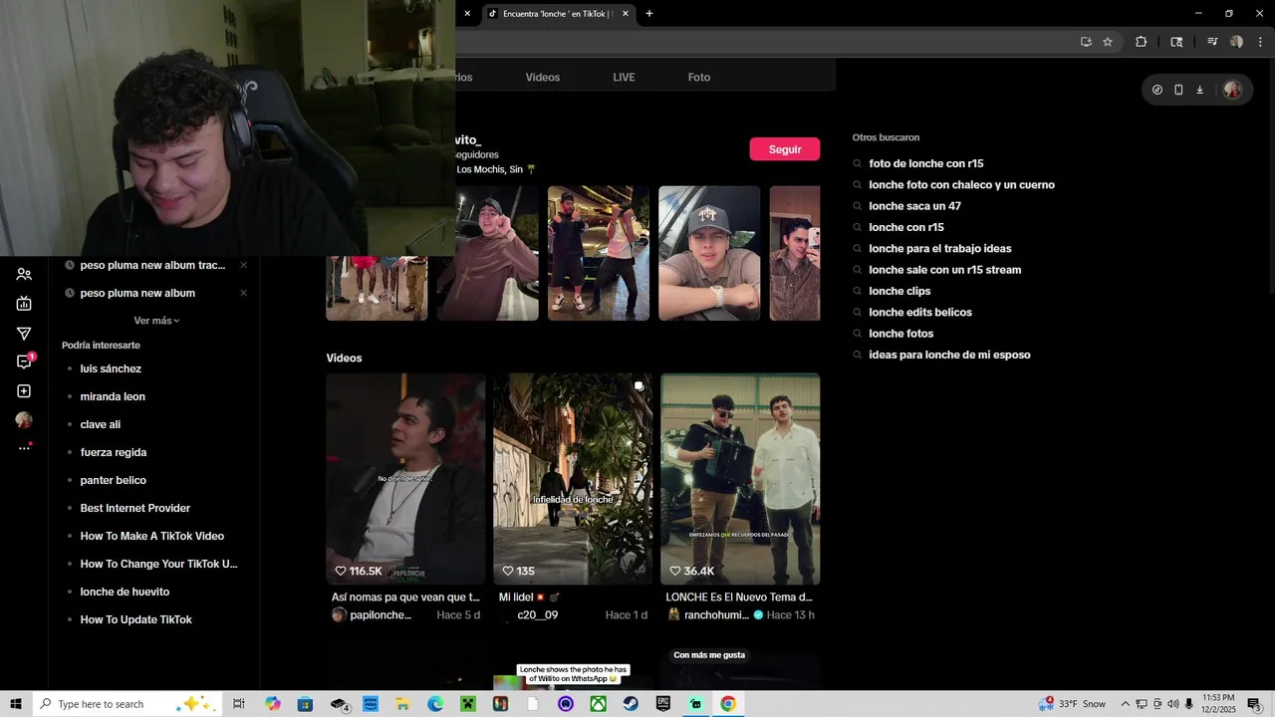Switch to the Foto search tab
Viewport: 1275px width, 717px height.
(x=699, y=78)
